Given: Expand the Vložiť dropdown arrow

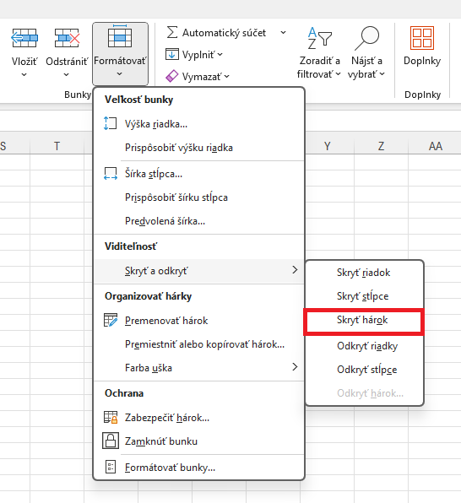Looking at the screenshot, I should [x=24, y=75].
